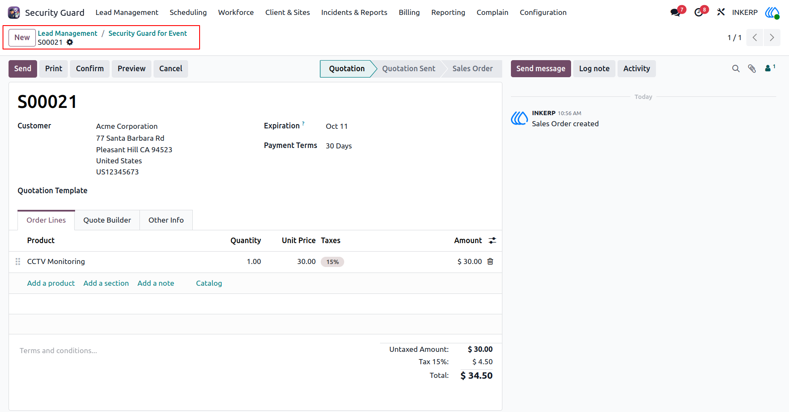789x412 pixels.
Task: Go to the previous record arrow
Action: pos(755,38)
